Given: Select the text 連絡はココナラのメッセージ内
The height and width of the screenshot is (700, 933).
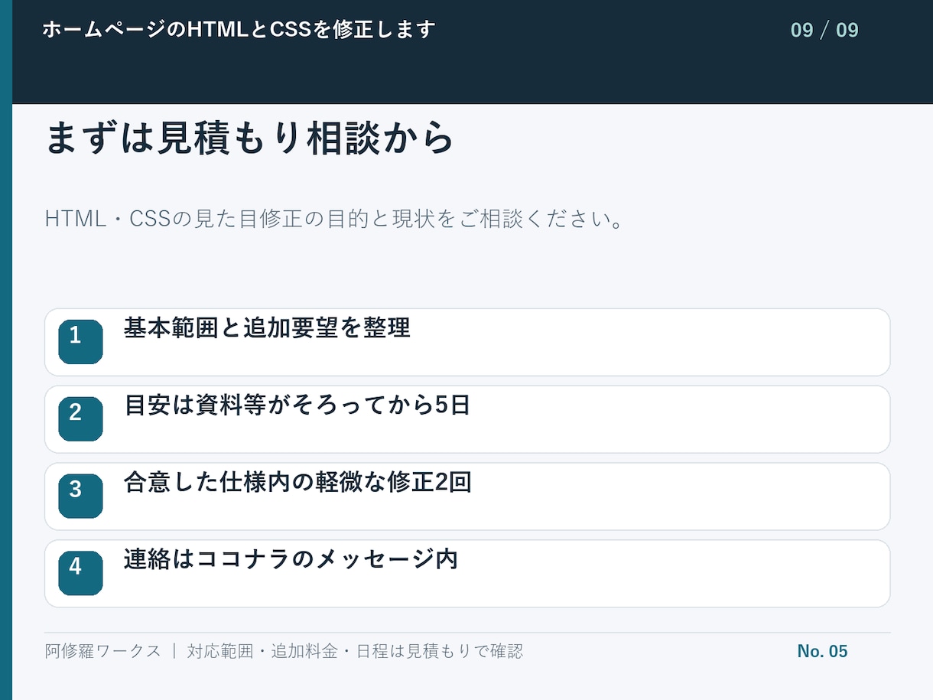Looking at the screenshot, I should click(291, 560).
